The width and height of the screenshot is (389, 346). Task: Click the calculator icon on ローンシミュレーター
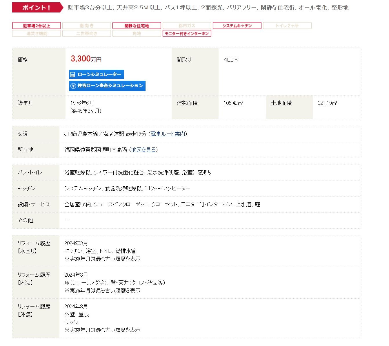(x=73, y=75)
